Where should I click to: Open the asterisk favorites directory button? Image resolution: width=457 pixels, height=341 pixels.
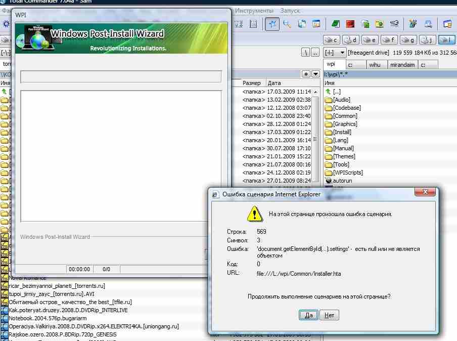tap(306, 74)
